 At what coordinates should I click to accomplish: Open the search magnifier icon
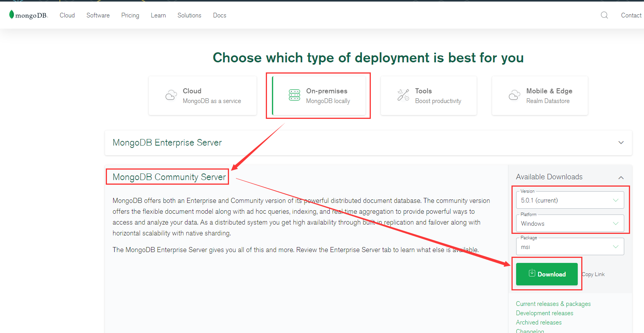pos(604,15)
